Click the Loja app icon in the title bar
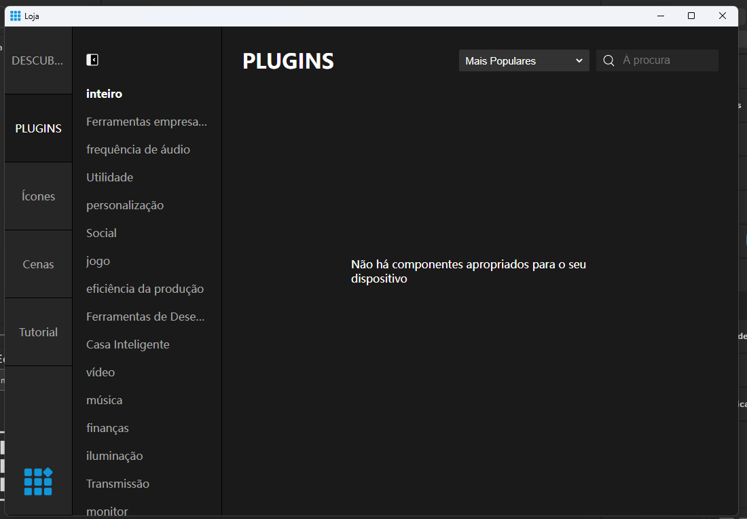This screenshot has width=747, height=519. (14, 15)
